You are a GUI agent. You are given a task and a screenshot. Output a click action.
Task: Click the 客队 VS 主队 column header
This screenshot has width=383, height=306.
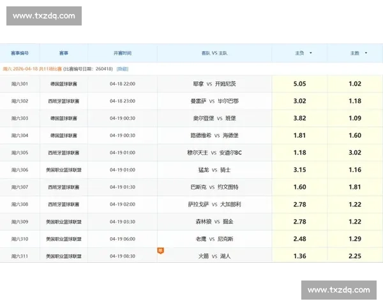(214, 53)
